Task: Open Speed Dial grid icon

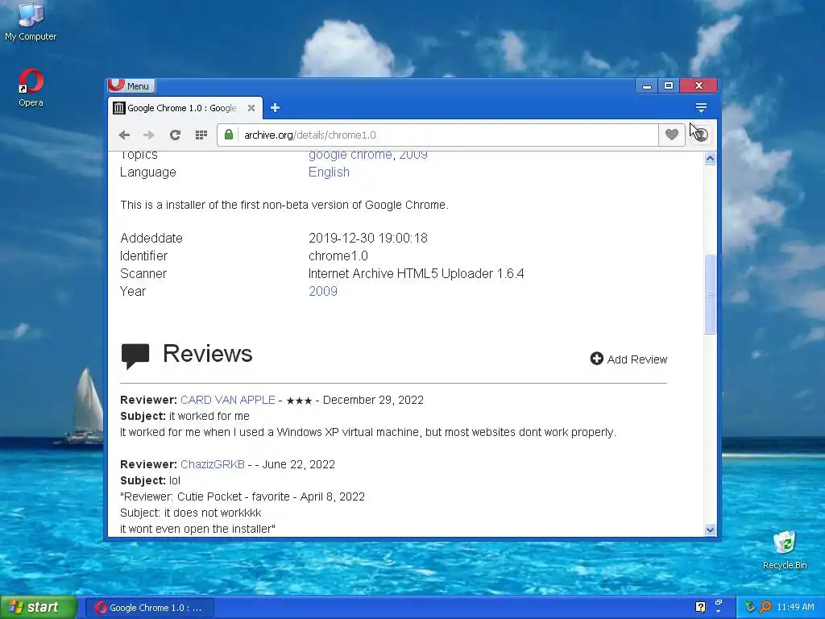Action: [201, 135]
